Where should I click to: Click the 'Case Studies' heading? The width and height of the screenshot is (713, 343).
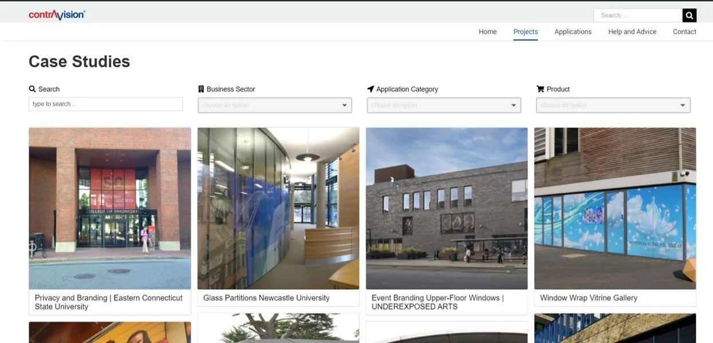(80, 61)
